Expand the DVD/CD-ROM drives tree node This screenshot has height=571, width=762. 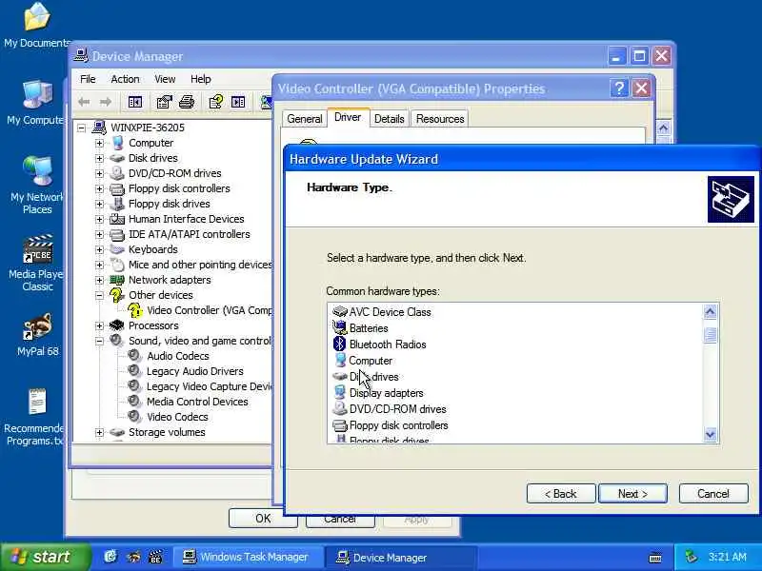99,173
